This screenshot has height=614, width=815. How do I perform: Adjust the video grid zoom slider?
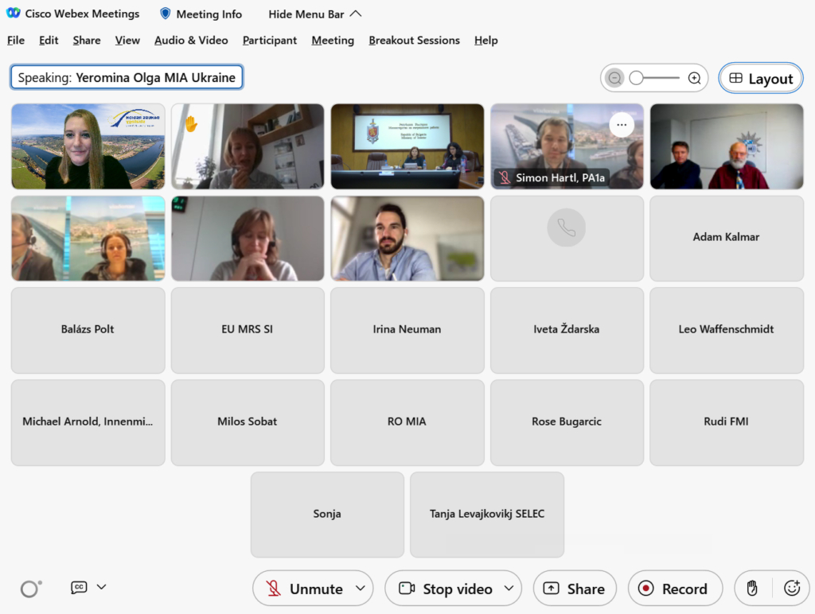637,78
